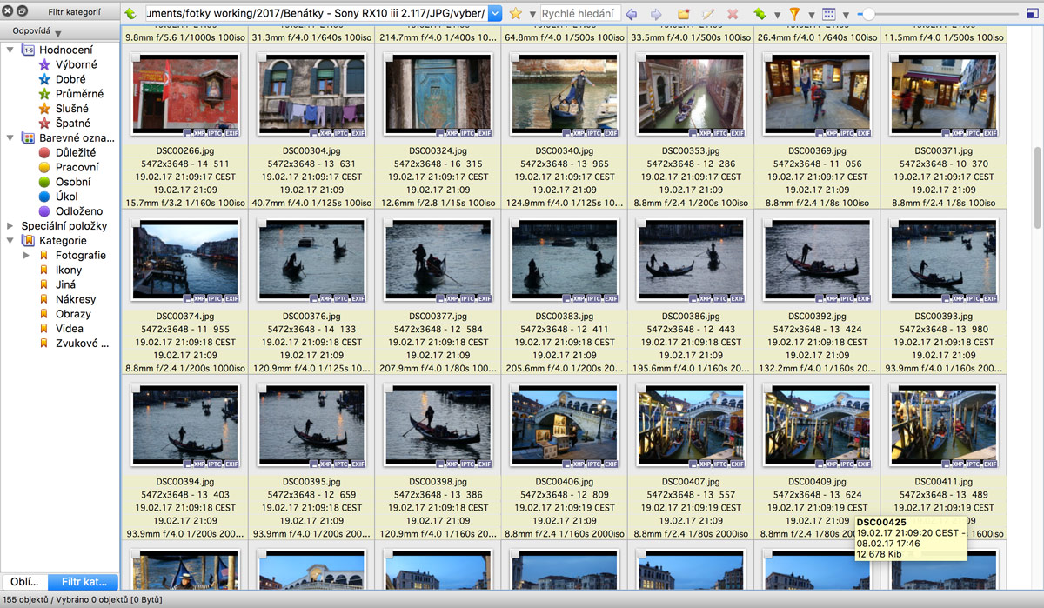This screenshot has width=1044, height=608.
Task: Select the Výborné rating filter
Action: 76,64
